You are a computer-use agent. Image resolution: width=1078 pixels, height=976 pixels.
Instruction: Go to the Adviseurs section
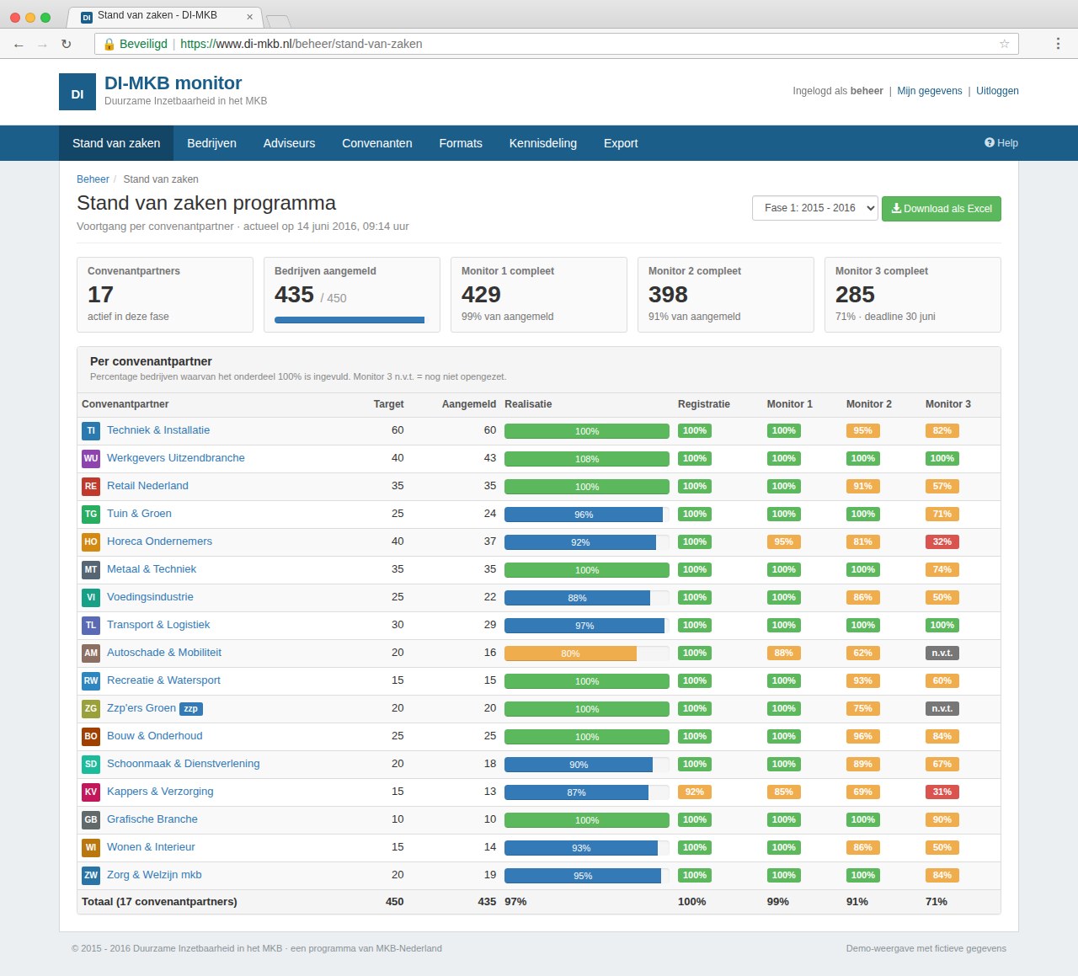pyautogui.click(x=289, y=143)
